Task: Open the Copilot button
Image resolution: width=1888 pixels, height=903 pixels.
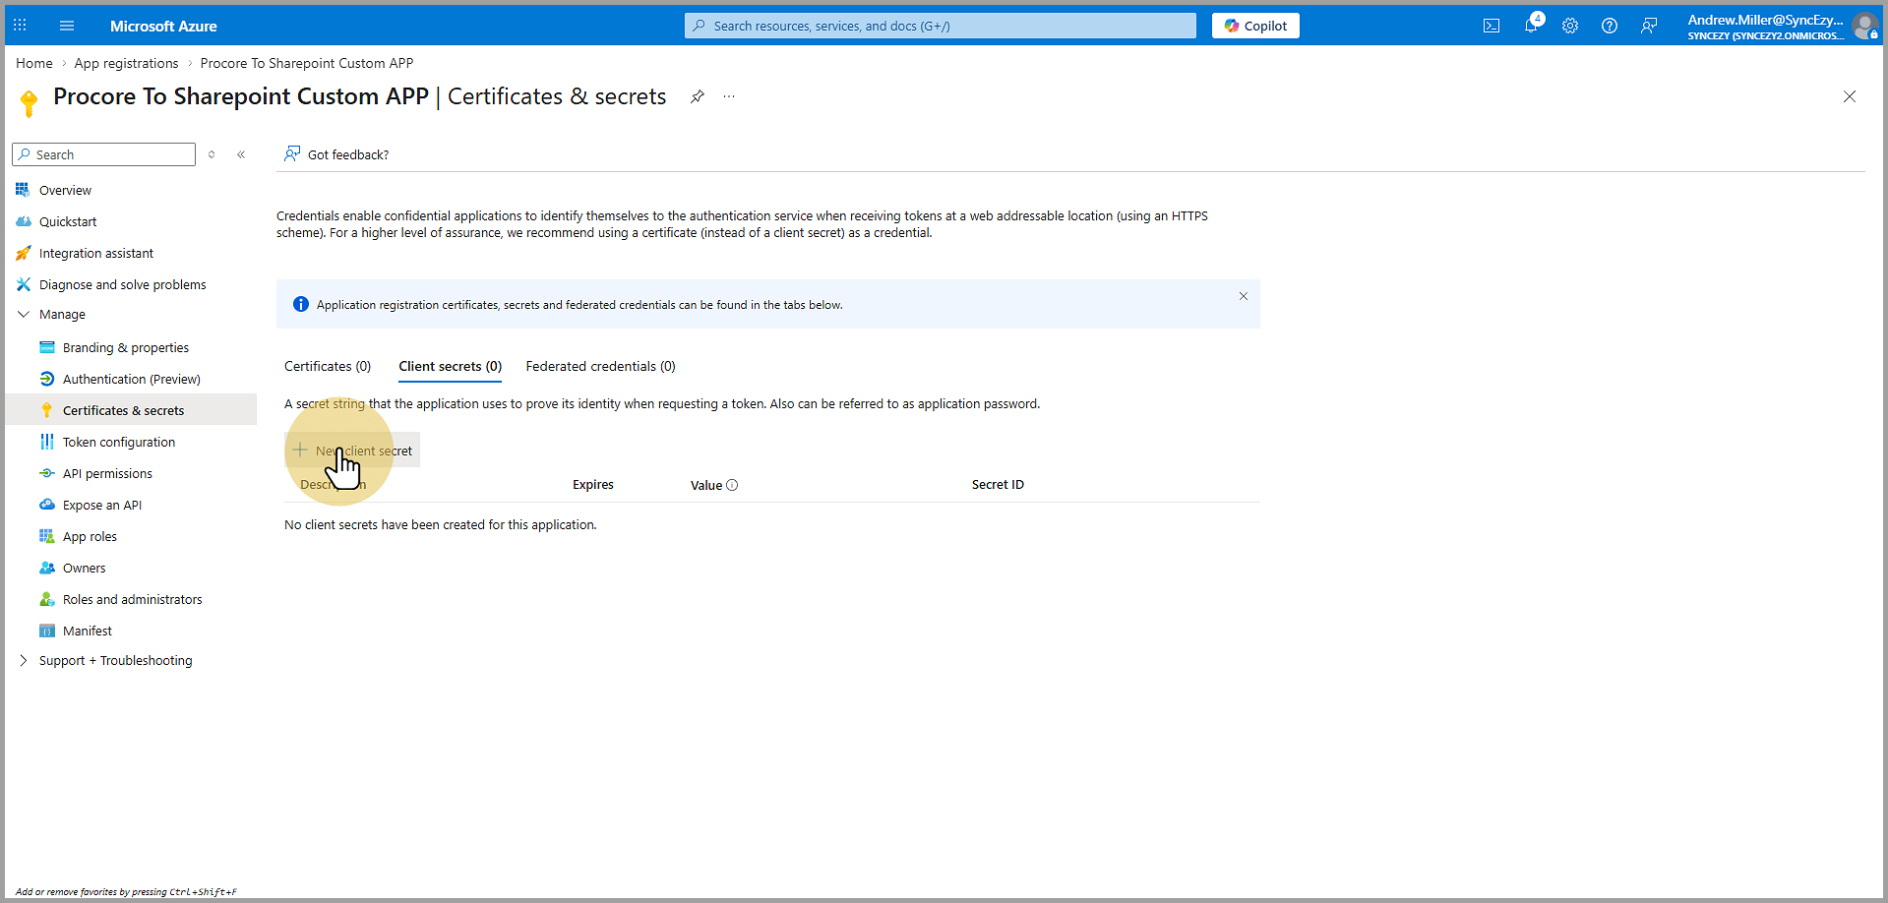Action: pos(1255,27)
